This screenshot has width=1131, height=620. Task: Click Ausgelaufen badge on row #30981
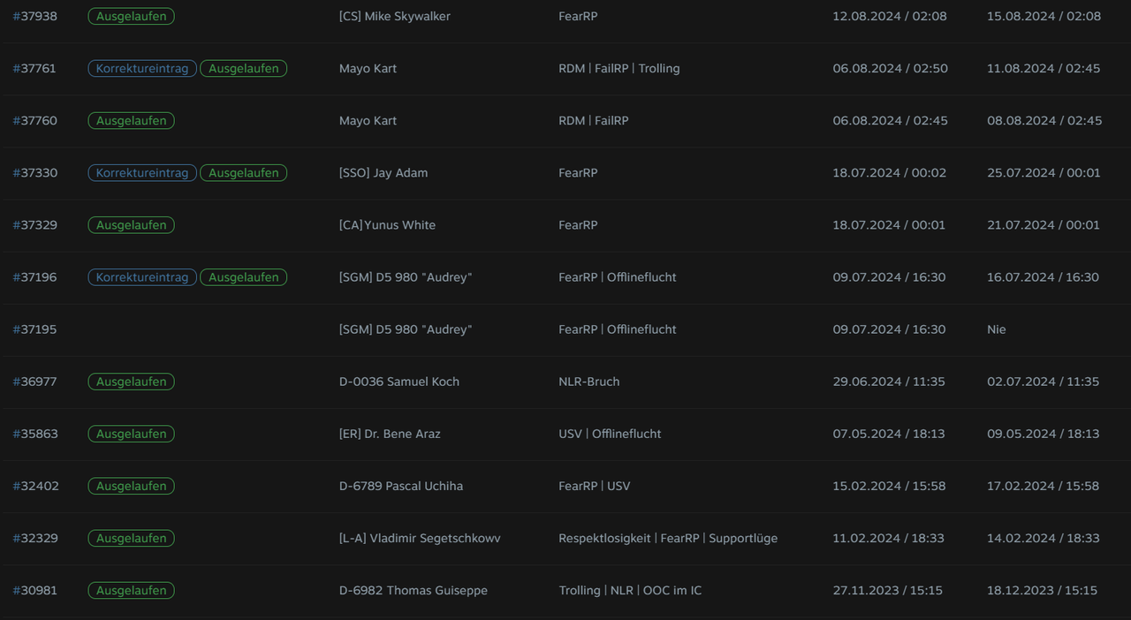[131, 589]
